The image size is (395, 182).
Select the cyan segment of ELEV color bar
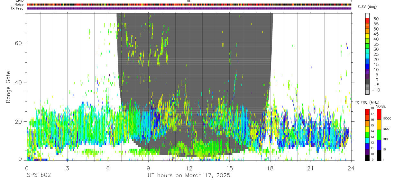tap(367, 56)
